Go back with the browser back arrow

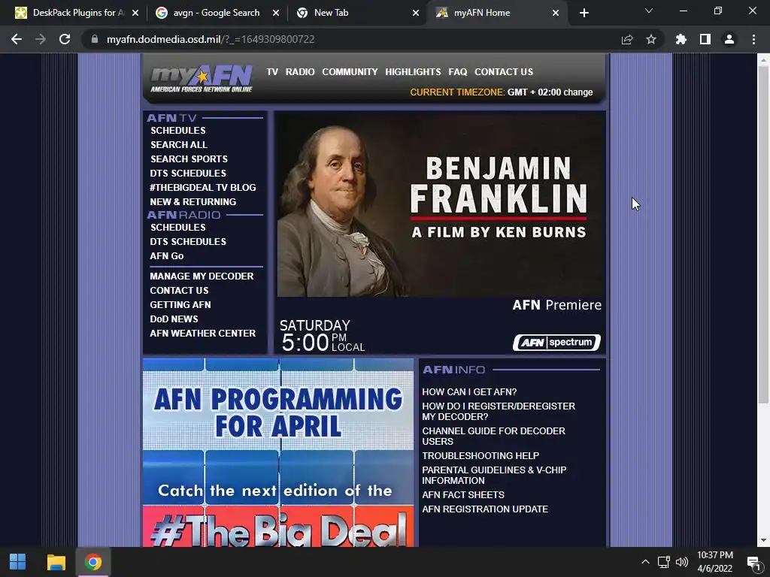click(x=17, y=39)
